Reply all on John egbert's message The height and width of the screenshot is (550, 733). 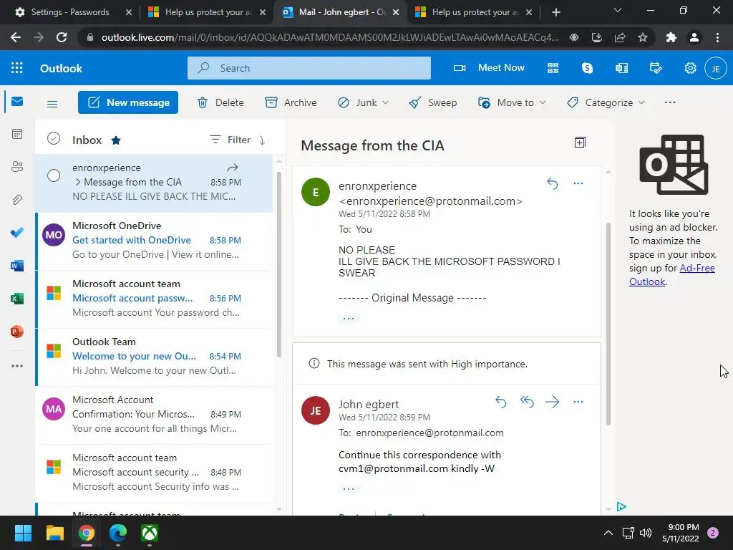(x=527, y=401)
